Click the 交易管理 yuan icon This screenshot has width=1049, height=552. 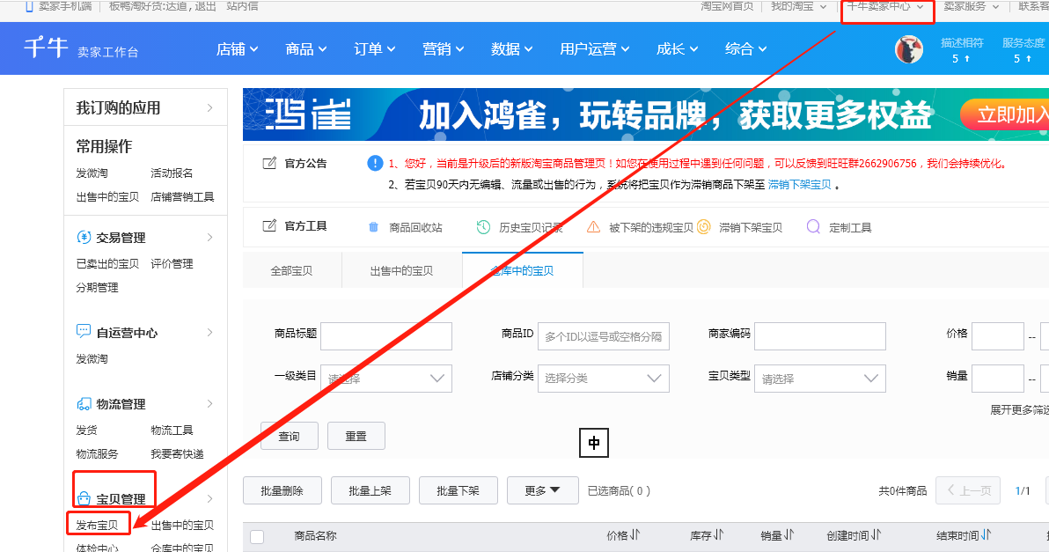point(84,237)
